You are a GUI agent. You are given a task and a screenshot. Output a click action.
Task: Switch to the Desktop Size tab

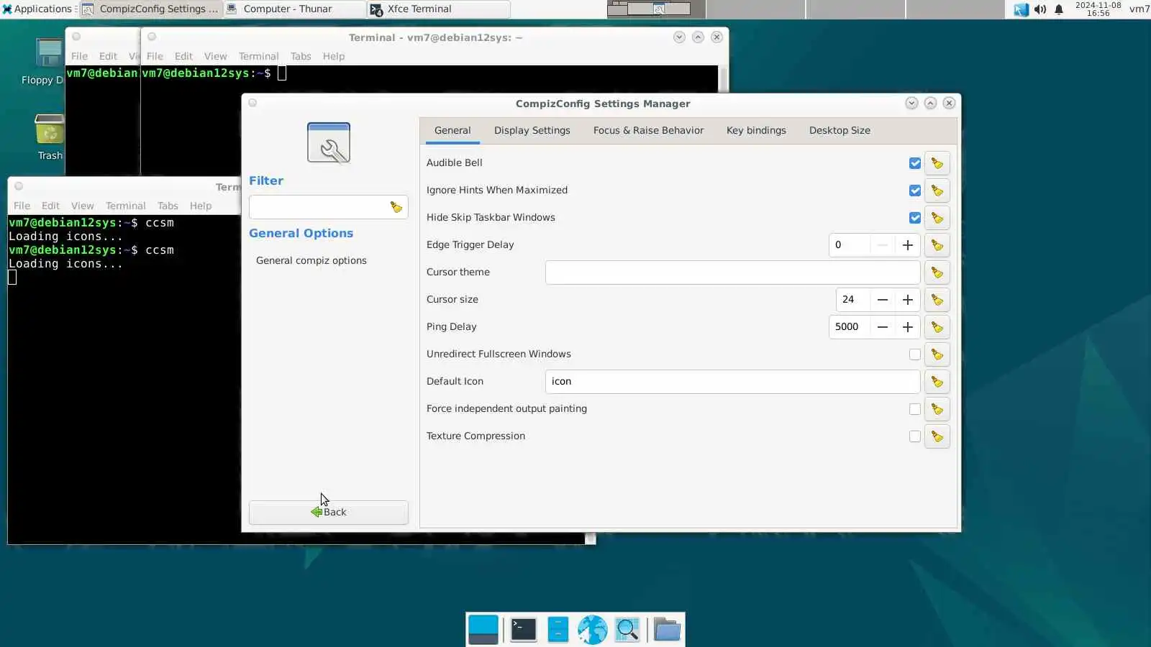point(840,131)
